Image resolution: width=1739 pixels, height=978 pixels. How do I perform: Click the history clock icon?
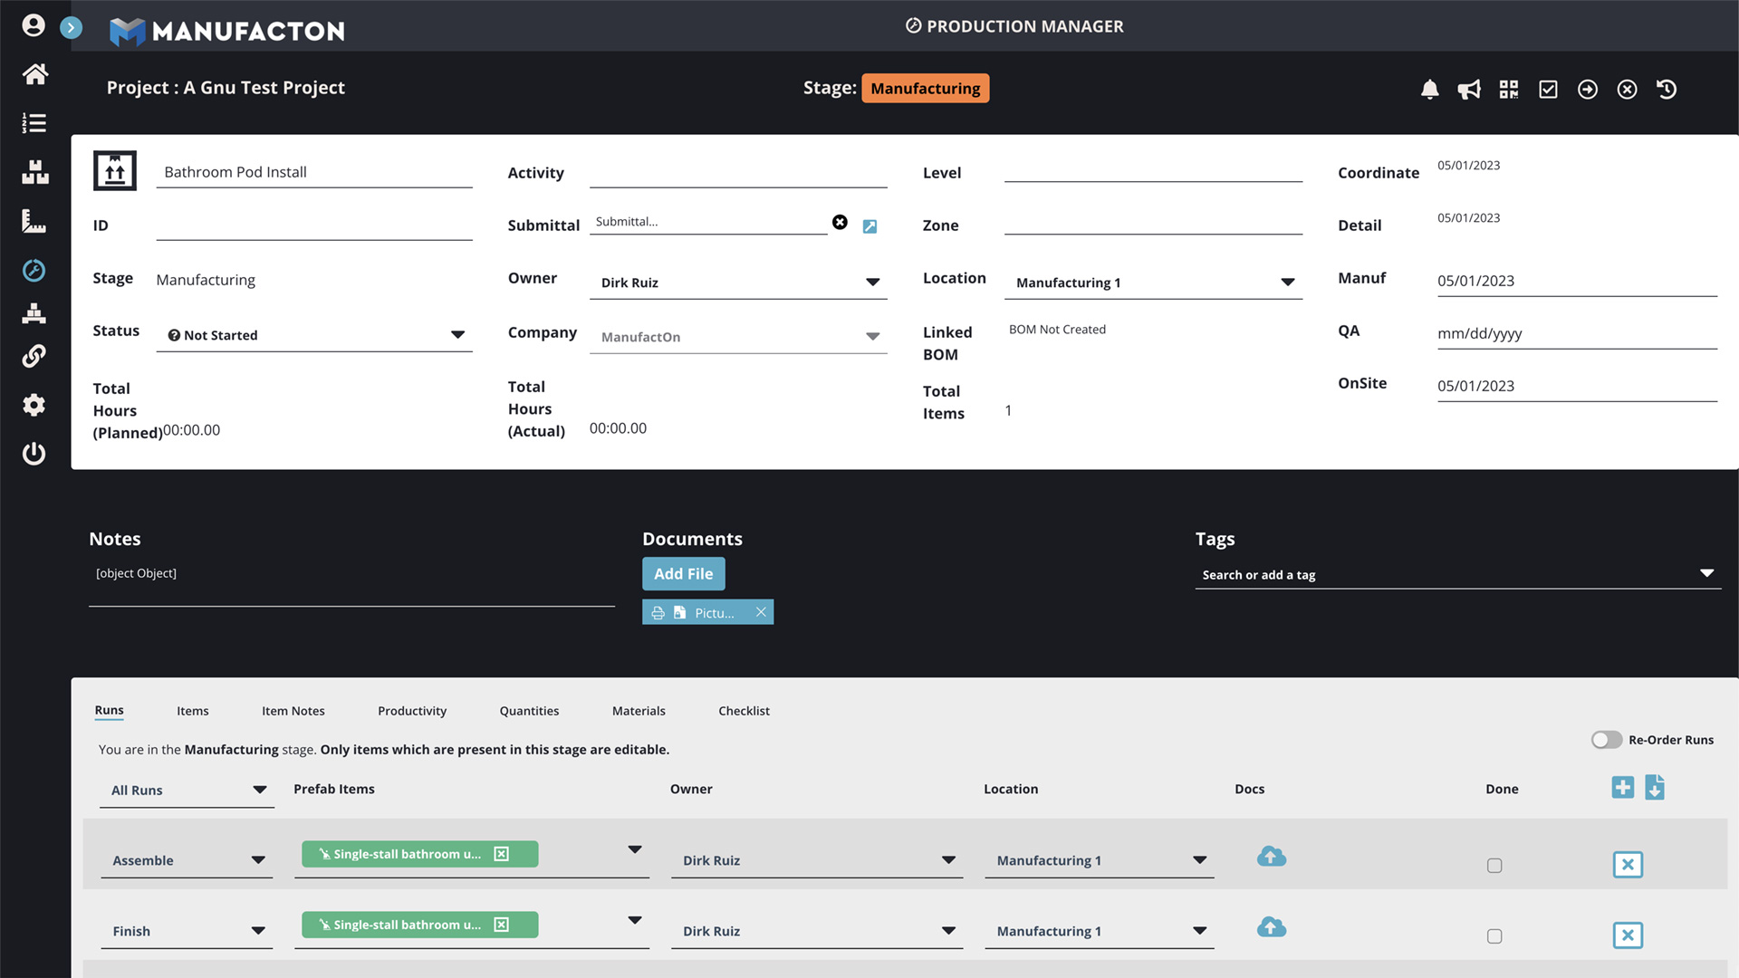[x=1667, y=89]
